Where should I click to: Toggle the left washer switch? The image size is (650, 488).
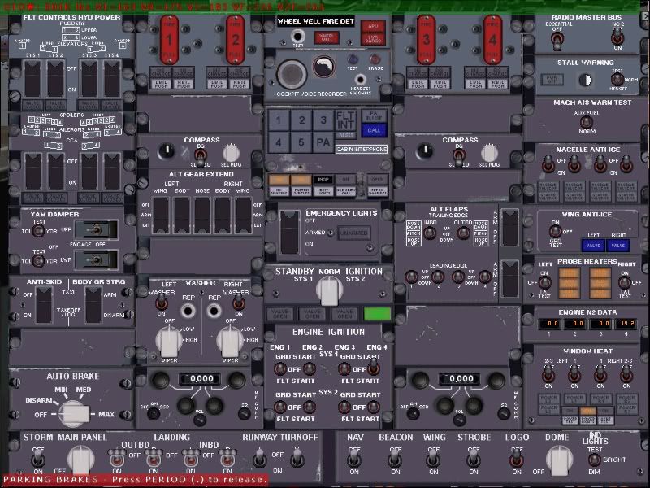point(161,303)
